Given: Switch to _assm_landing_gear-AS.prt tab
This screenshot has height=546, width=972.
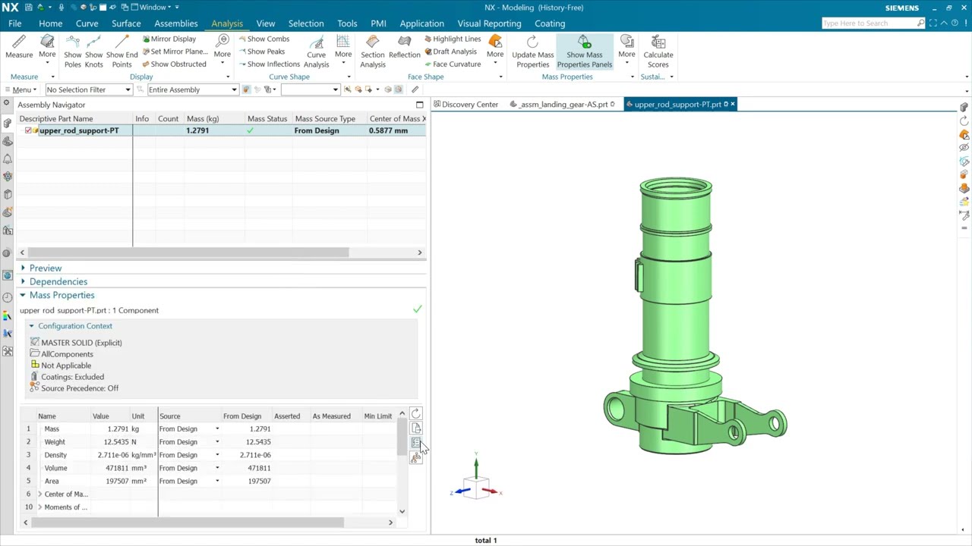Looking at the screenshot, I should (x=562, y=105).
